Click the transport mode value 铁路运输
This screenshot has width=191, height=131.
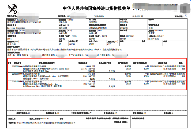coord(63,28)
